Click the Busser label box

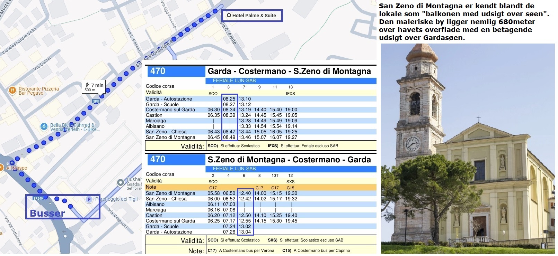(62, 207)
